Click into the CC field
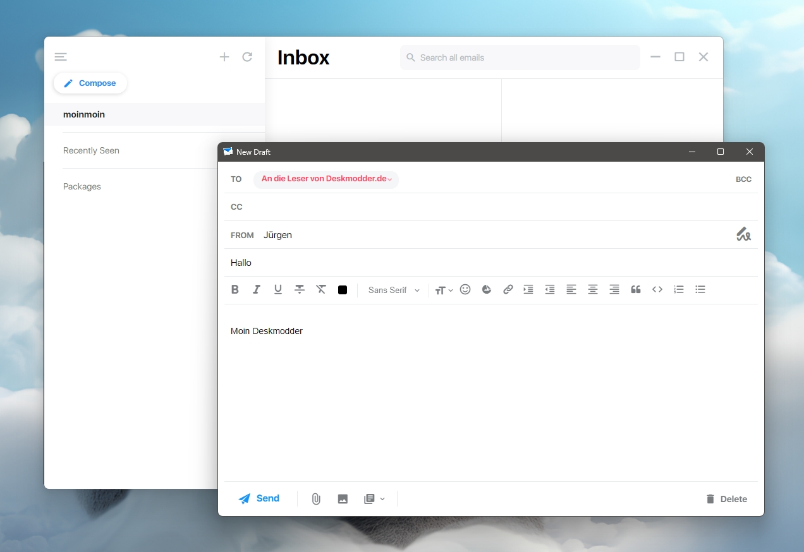The image size is (804, 552). [x=490, y=207]
